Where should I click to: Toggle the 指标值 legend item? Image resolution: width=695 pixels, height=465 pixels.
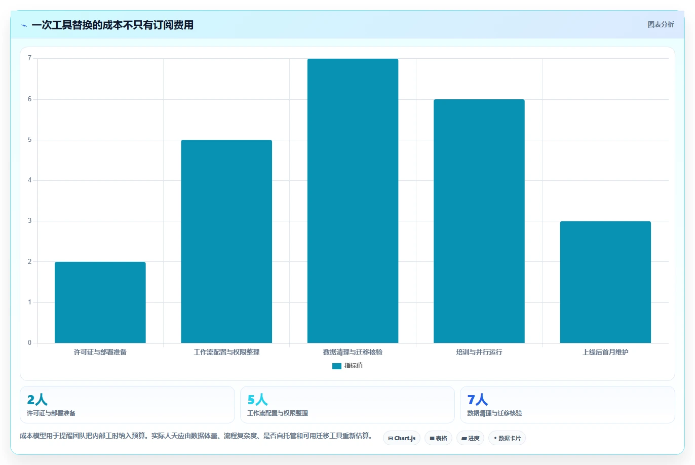347,366
